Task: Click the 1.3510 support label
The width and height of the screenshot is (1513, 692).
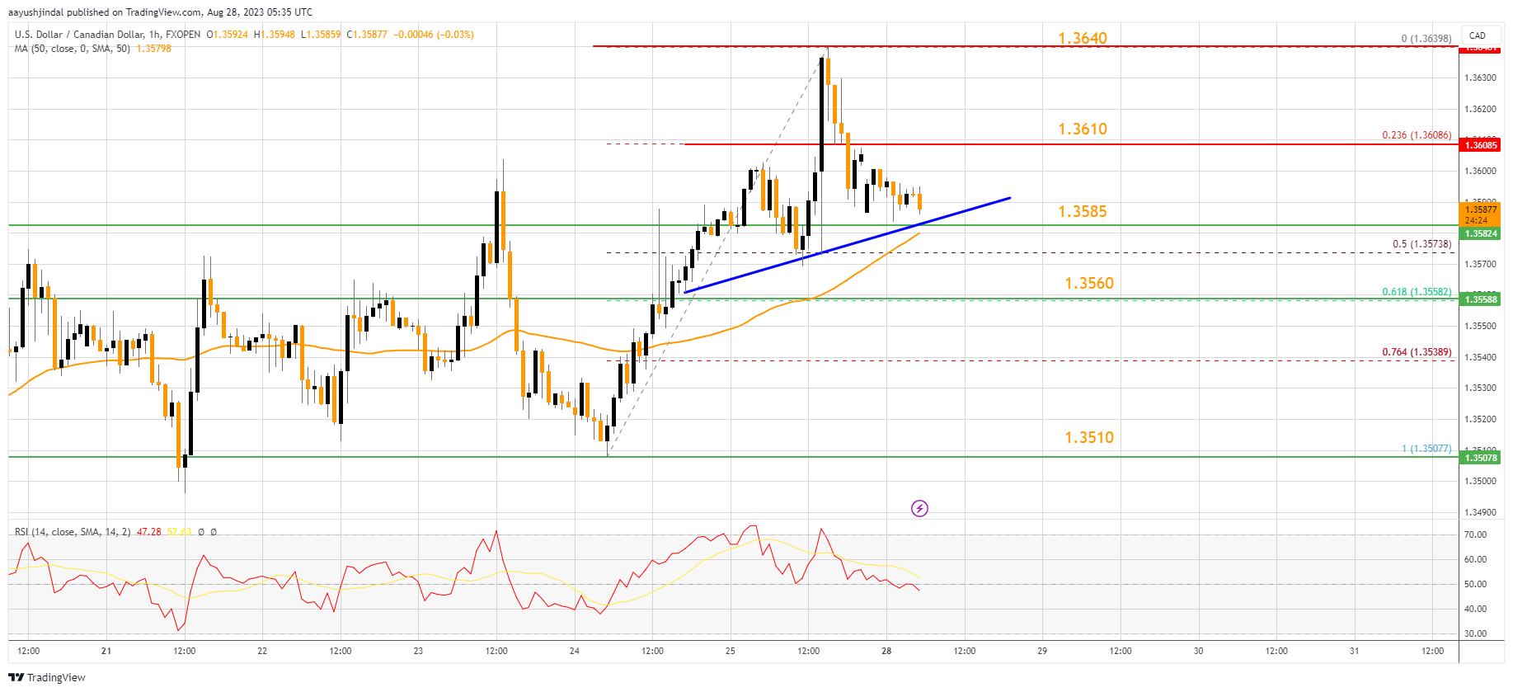Action: (1089, 437)
